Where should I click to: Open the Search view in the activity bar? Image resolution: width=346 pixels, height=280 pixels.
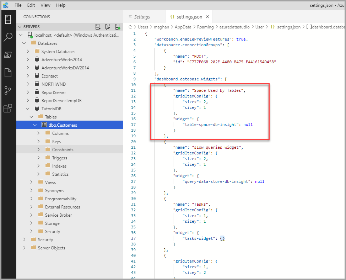coord(9,37)
